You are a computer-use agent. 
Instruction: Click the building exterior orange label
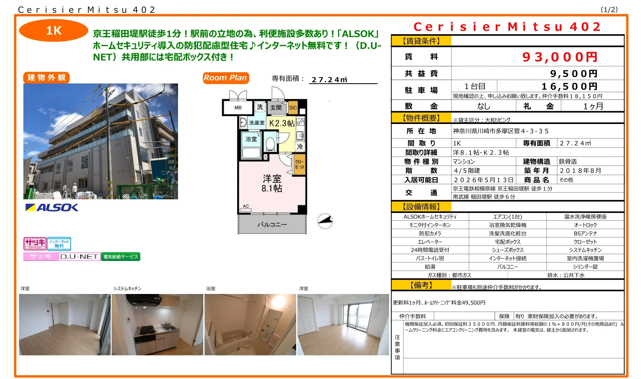(x=46, y=78)
